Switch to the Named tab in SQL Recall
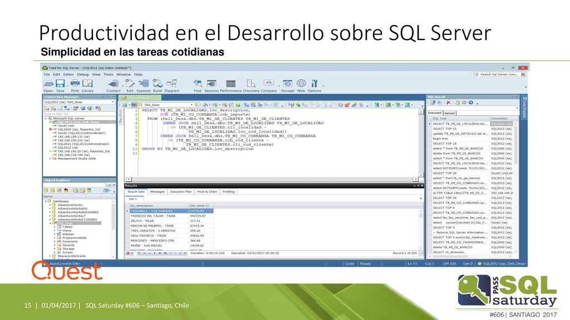This screenshot has width=570, height=320. 449,113
